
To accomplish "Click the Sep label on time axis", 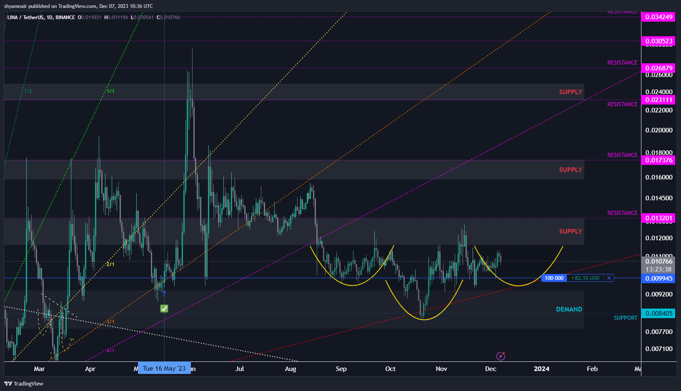I will click(x=341, y=369).
